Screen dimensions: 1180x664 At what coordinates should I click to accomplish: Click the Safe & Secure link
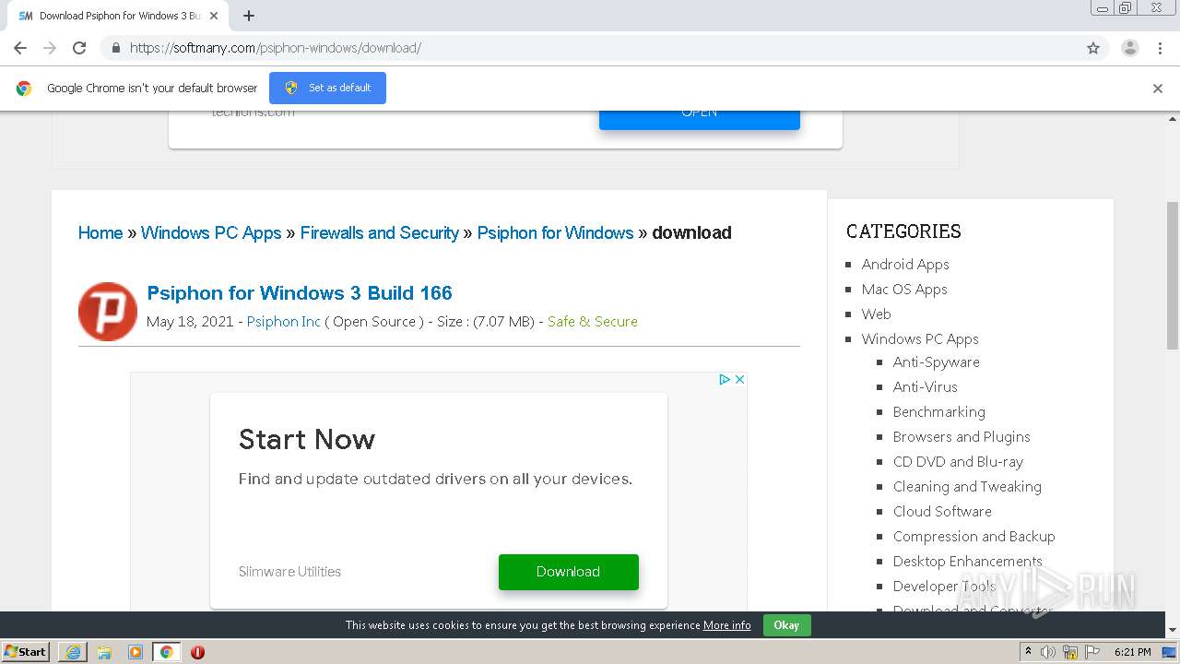pyautogui.click(x=593, y=322)
